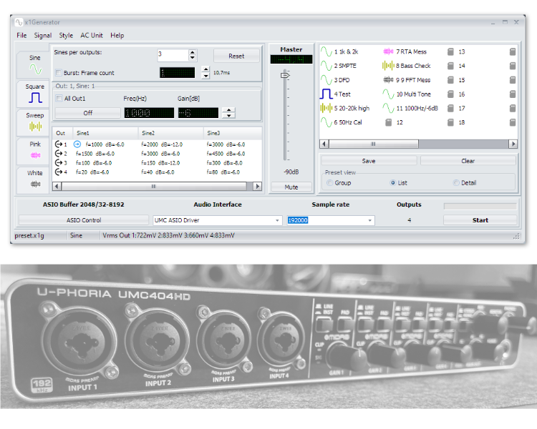Select the Sine waveform tab icon
The height and width of the screenshot is (429, 537).
(x=35, y=69)
